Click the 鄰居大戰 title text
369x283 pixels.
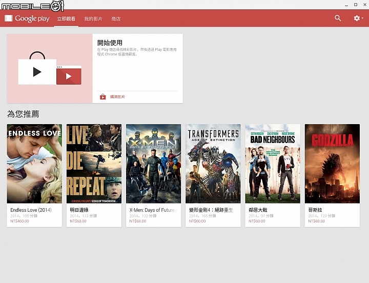tap(258, 210)
